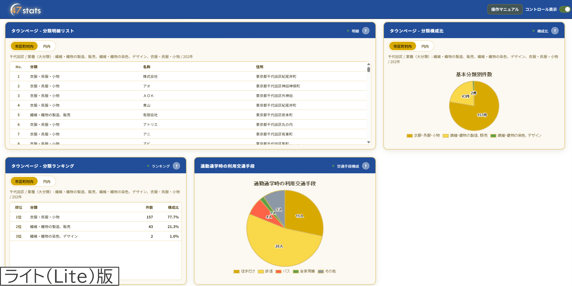The image size is (572, 286).
Task: Click address 東京都千代田区丸の内
Action: coord(274,125)
